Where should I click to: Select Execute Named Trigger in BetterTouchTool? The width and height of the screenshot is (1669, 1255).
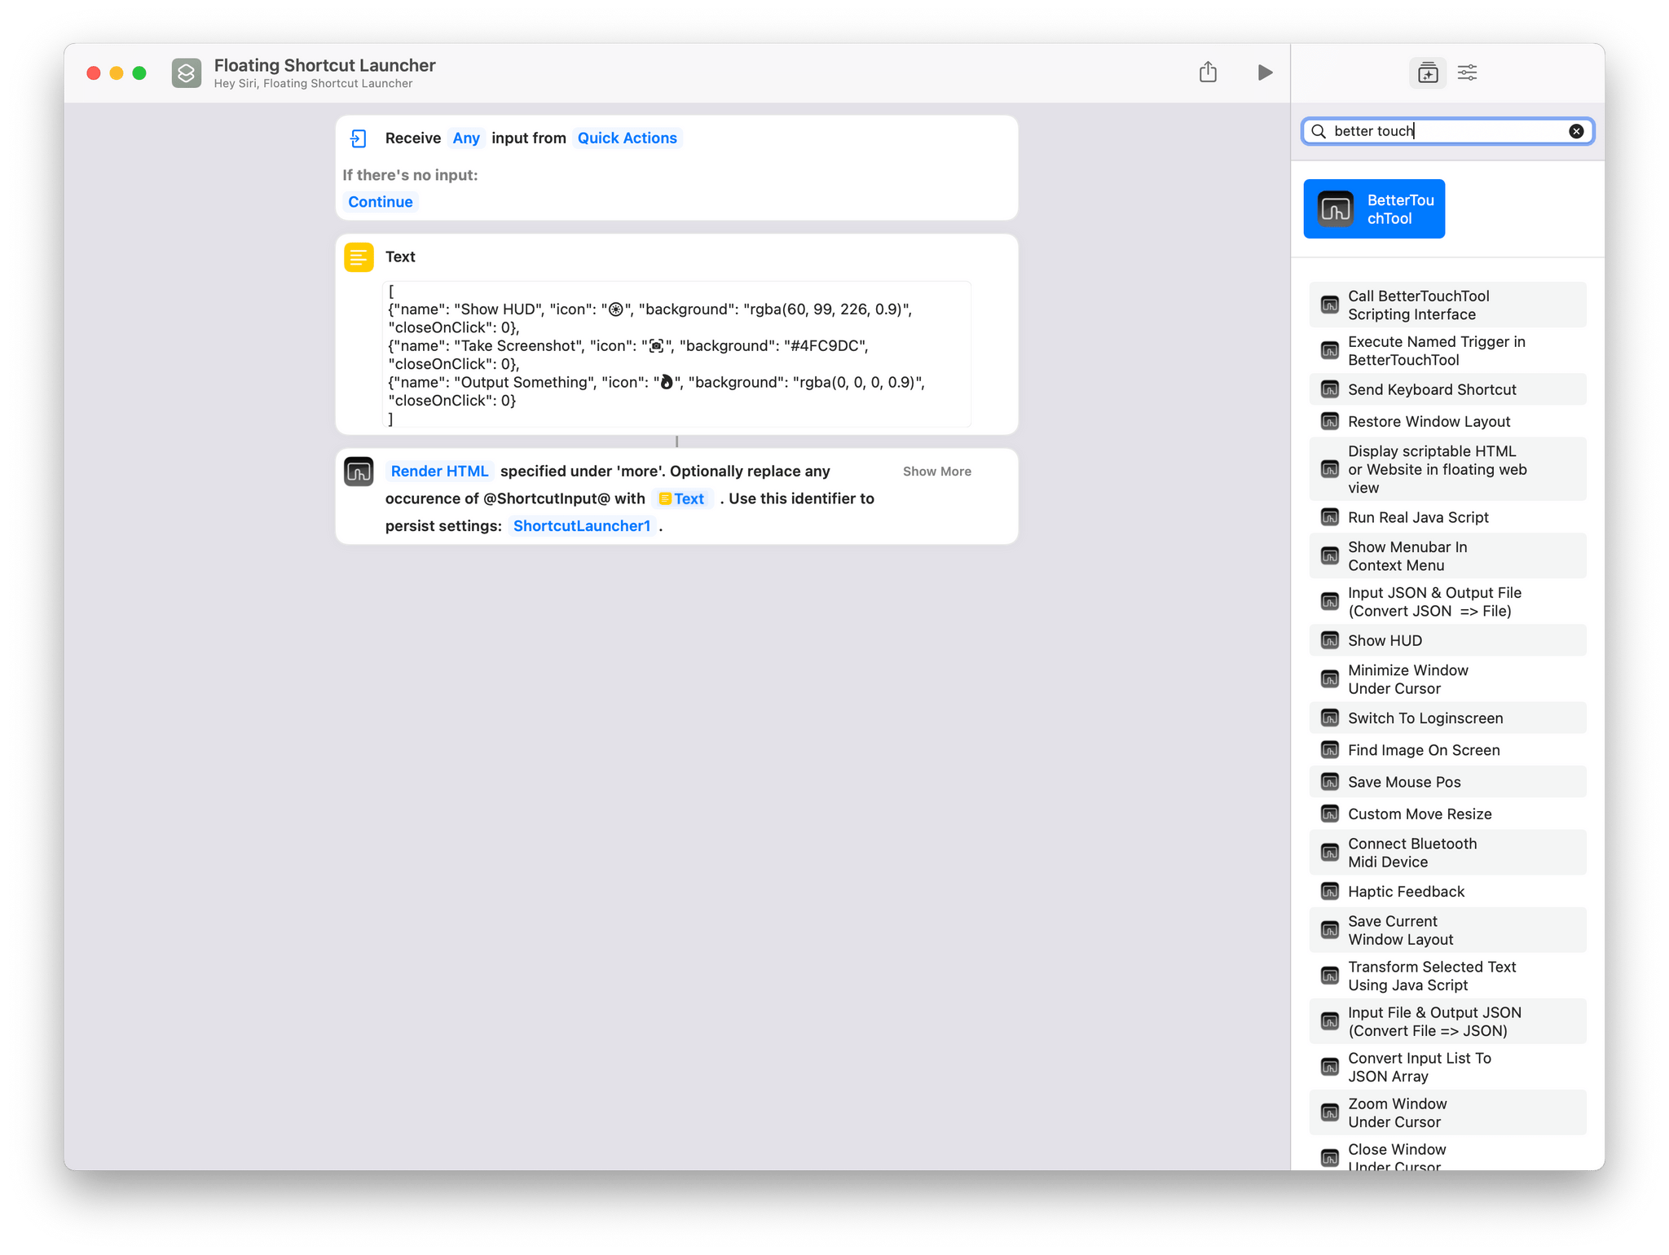pyautogui.click(x=1437, y=351)
